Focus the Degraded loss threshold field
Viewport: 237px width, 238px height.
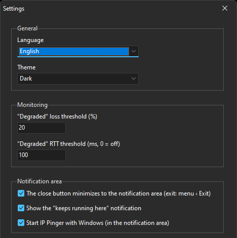pyautogui.click(x=42, y=128)
